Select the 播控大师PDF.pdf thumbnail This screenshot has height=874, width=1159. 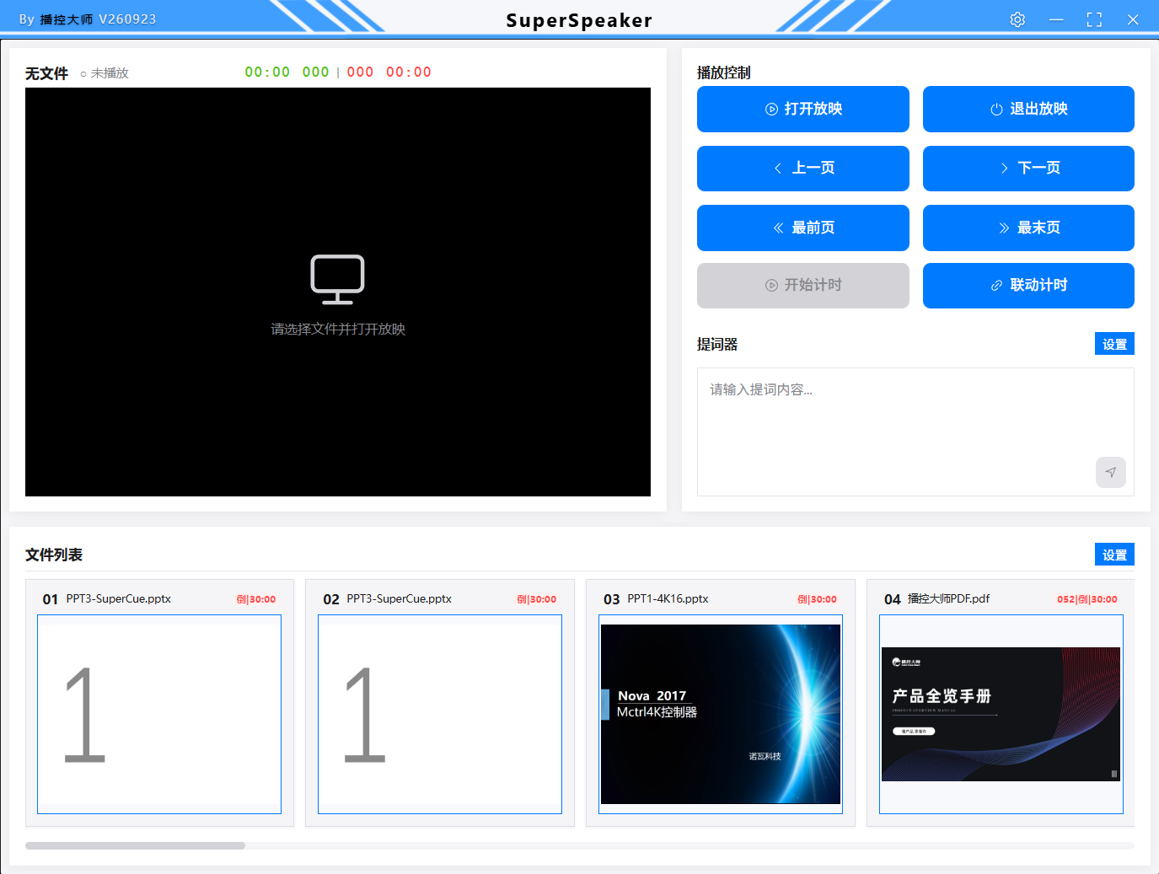click(1001, 714)
